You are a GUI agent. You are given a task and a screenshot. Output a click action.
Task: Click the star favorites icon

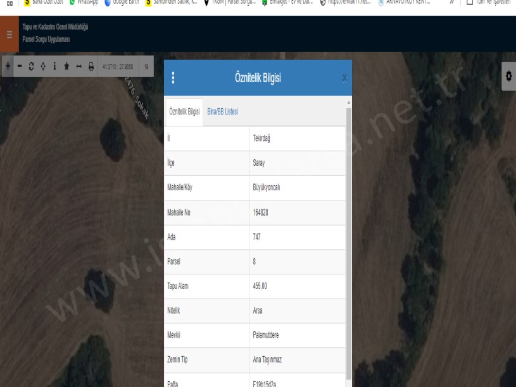click(x=67, y=66)
